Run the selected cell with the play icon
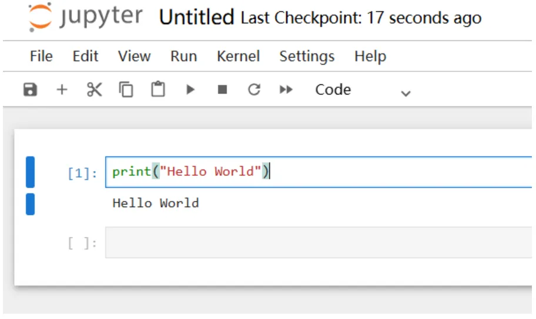536x319 pixels. click(x=190, y=90)
